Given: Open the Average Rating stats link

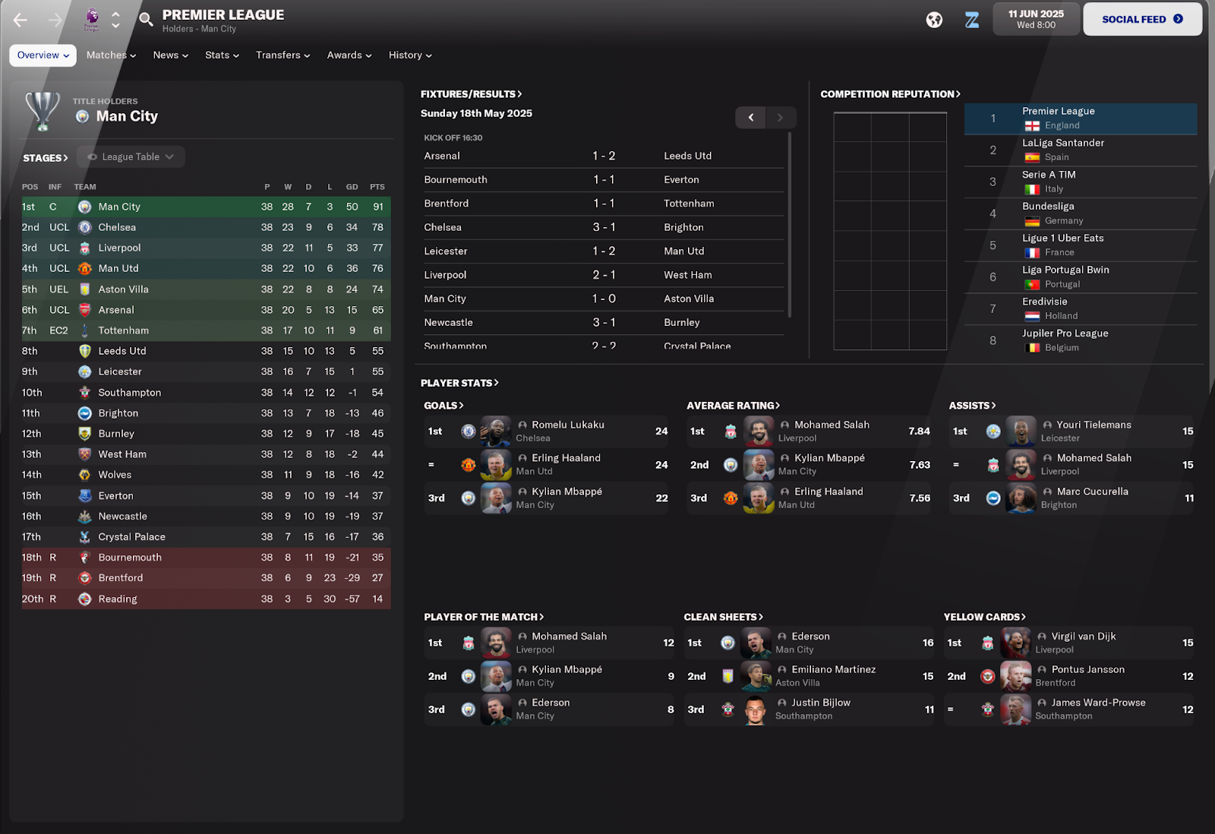Looking at the screenshot, I should [x=733, y=406].
